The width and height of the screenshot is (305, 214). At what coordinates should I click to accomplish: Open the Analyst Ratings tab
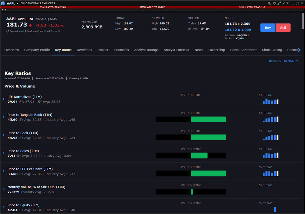(x=146, y=50)
